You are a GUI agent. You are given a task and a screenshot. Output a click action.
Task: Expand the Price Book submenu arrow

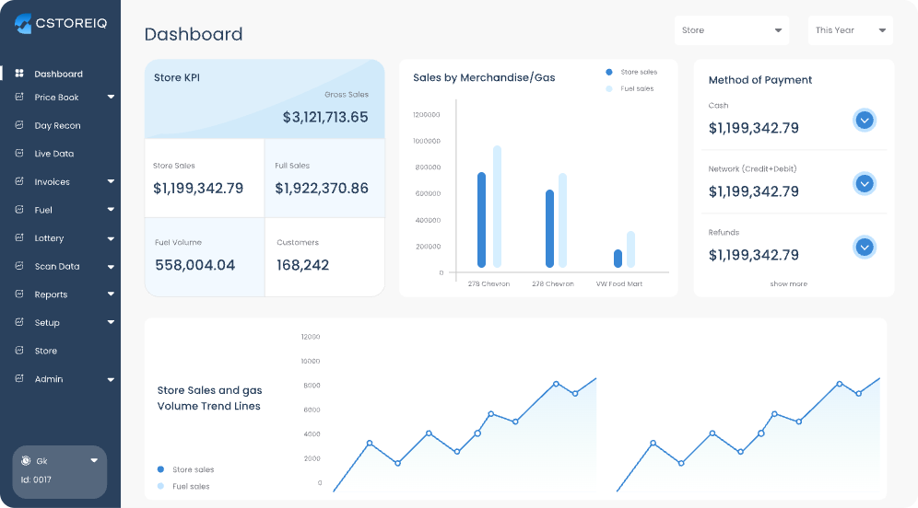(111, 97)
